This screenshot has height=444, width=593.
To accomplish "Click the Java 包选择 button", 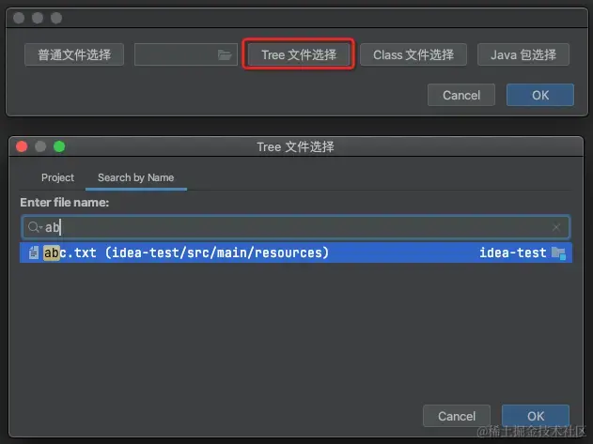I will coord(523,54).
